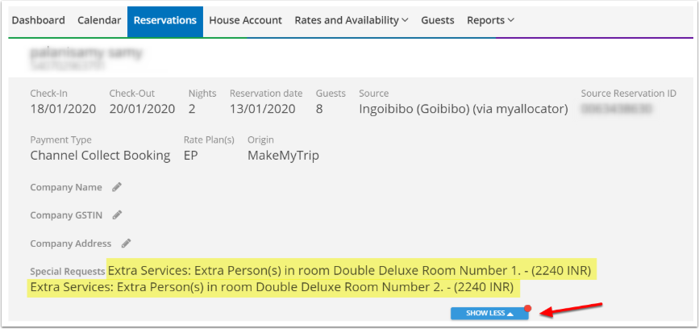Navigate to the Guests tab

pyautogui.click(x=438, y=20)
